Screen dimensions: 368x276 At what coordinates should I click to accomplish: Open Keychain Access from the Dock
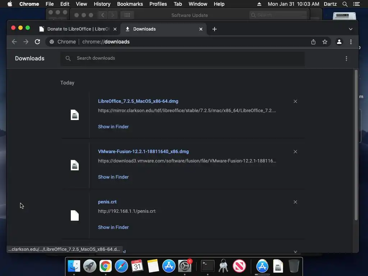click(224, 266)
